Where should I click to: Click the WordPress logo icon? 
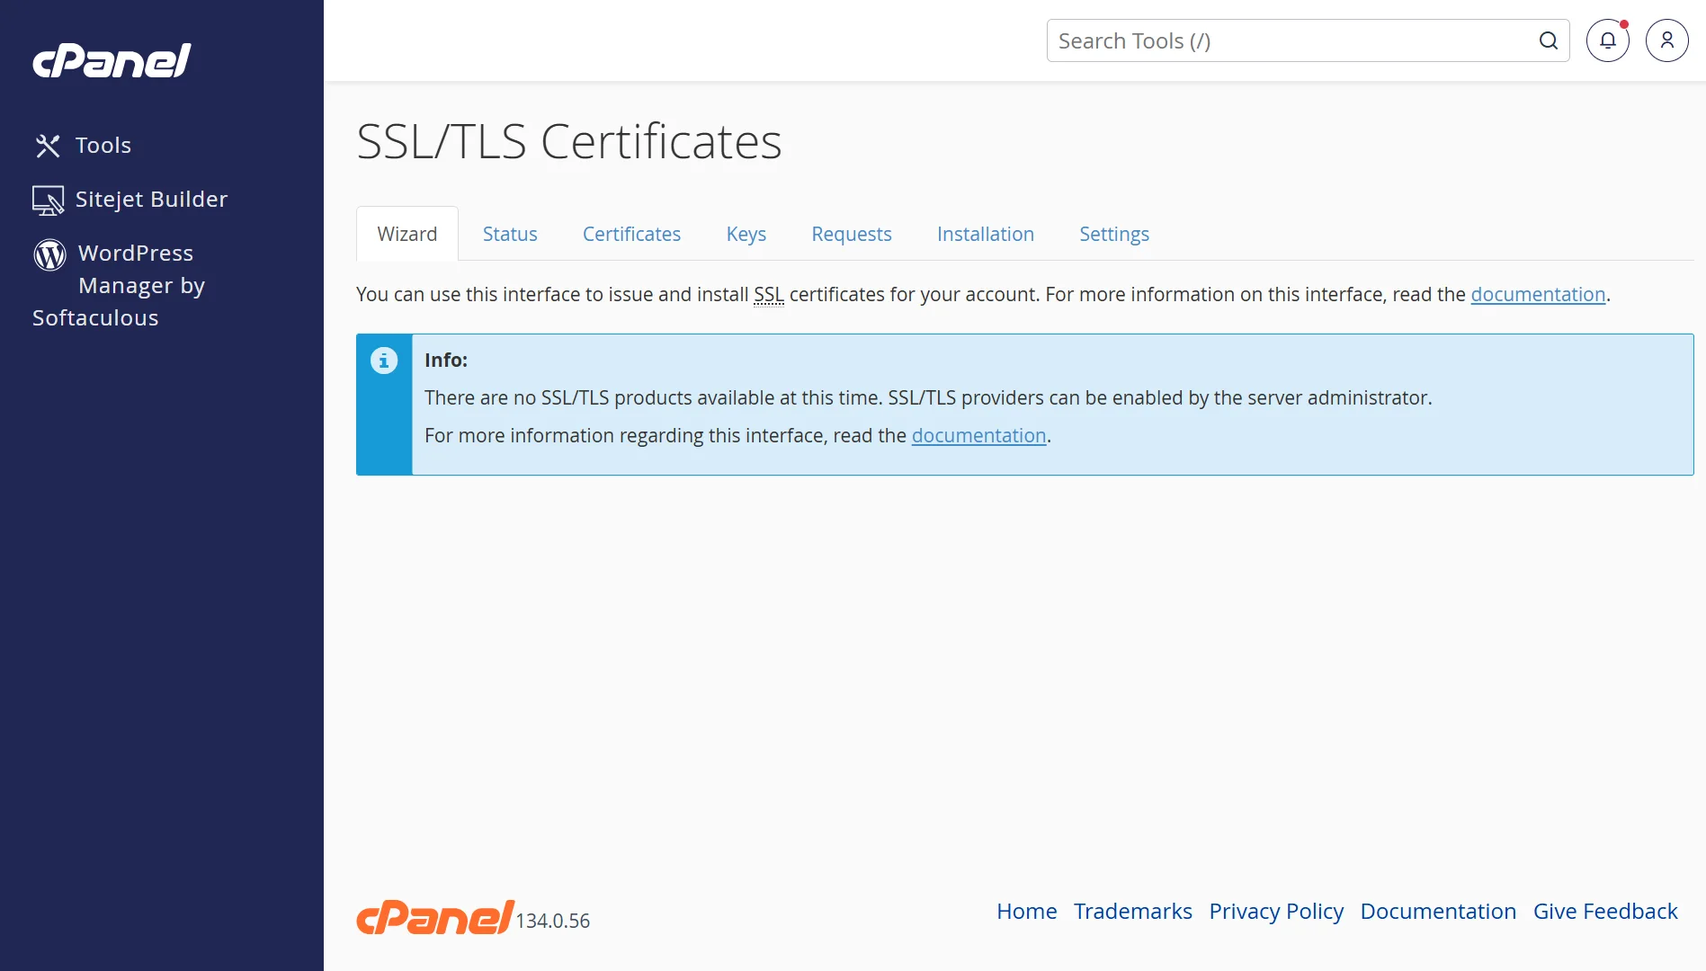tap(49, 254)
